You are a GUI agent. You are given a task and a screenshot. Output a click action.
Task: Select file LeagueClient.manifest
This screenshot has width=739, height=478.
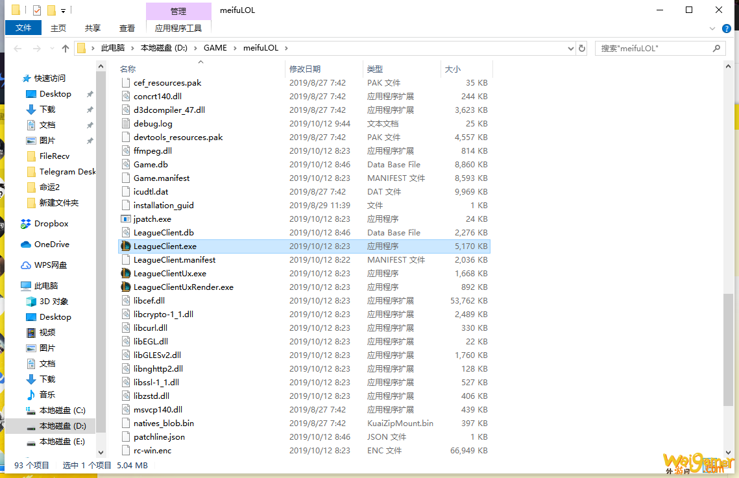coord(175,259)
